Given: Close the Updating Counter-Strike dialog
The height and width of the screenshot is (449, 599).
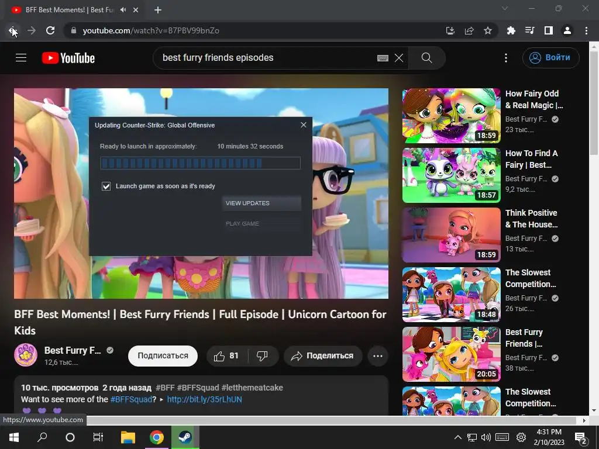Looking at the screenshot, I should pos(304,125).
